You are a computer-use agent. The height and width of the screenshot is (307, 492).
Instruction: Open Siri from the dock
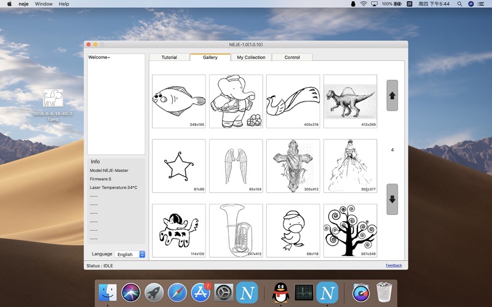pos(130,293)
